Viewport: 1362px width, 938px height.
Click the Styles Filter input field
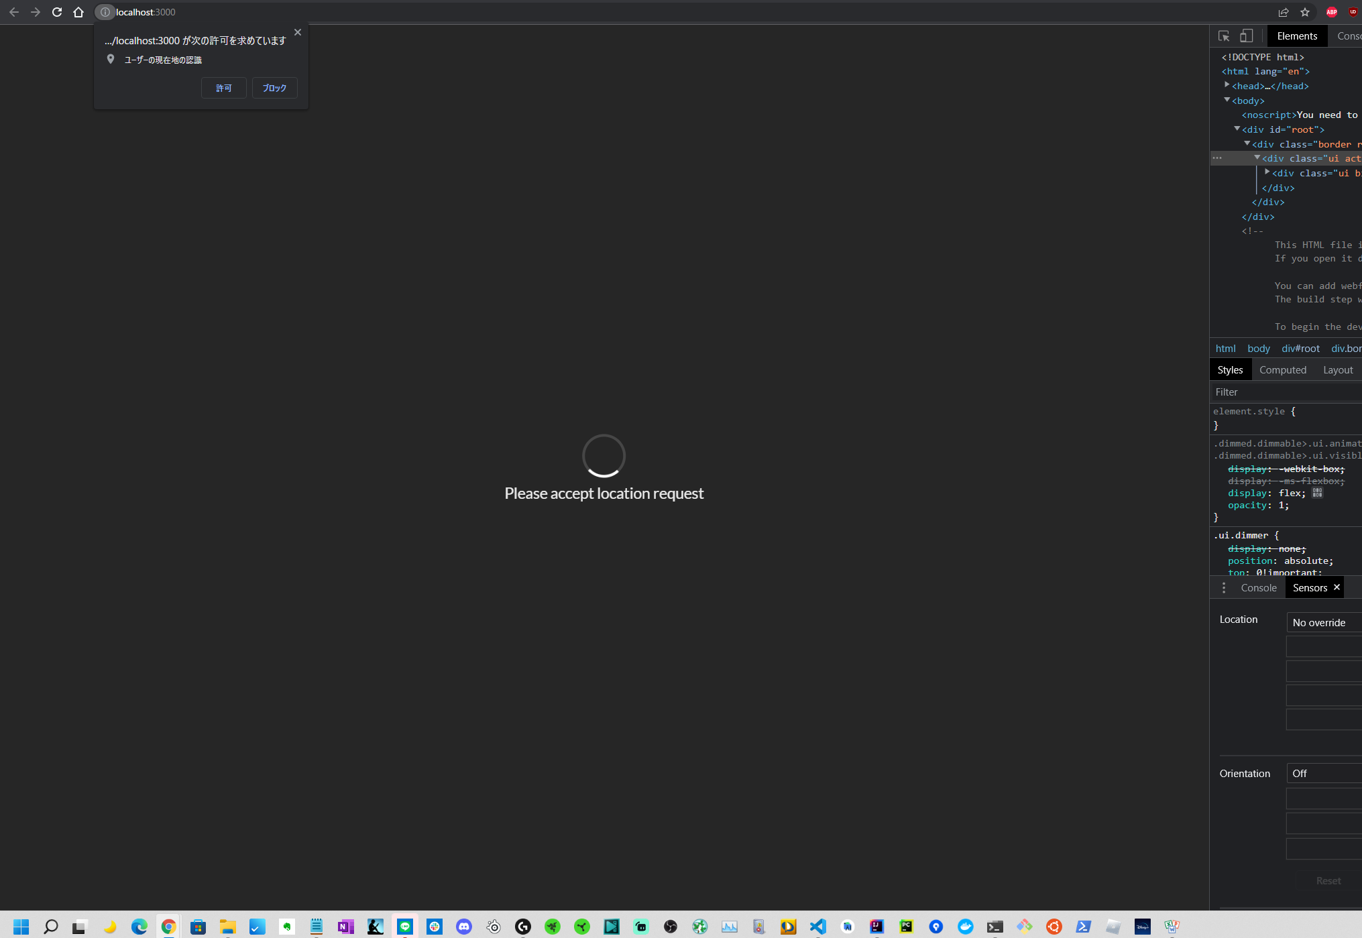(1286, 392)
